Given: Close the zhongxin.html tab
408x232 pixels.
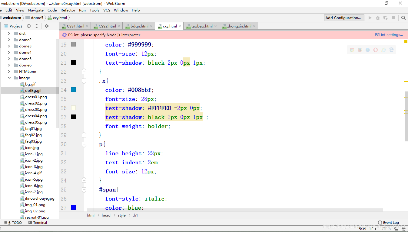Looking at the screenshot, I should (x=254, y=26).
